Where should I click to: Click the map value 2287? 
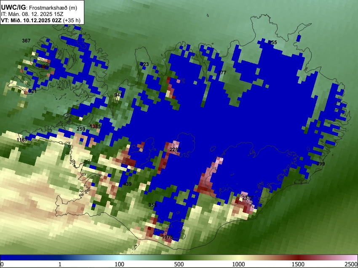(x=175, y=150)
